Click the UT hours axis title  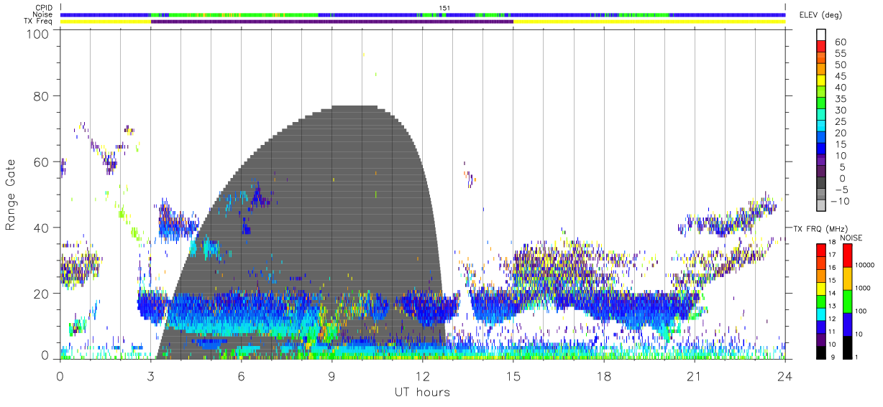click(421, 392)
